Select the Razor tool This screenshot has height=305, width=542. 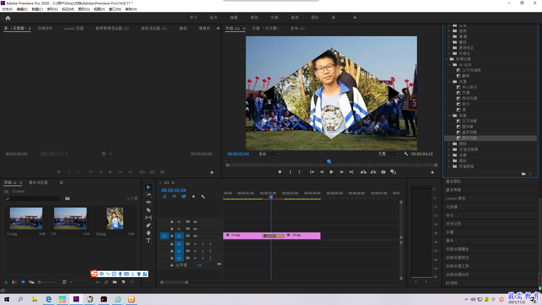pyautogui.click(x=148, y=210)
